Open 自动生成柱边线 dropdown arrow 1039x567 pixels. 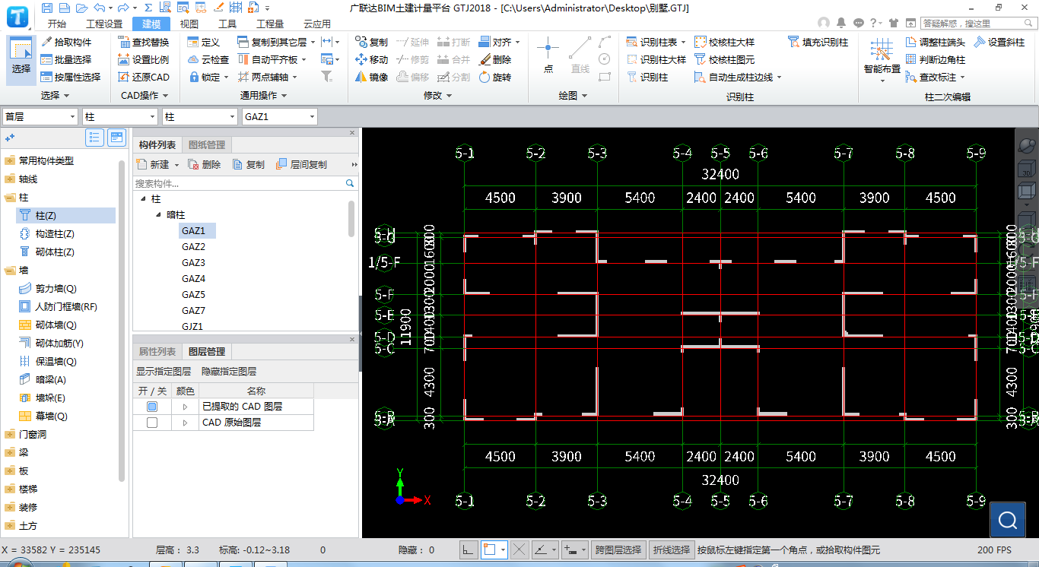click(779, 77)
